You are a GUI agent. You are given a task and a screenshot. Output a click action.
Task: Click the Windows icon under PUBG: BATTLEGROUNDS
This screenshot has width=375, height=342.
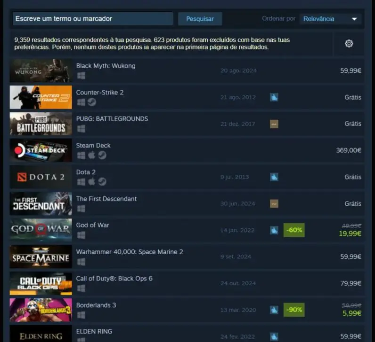point(81,129)
